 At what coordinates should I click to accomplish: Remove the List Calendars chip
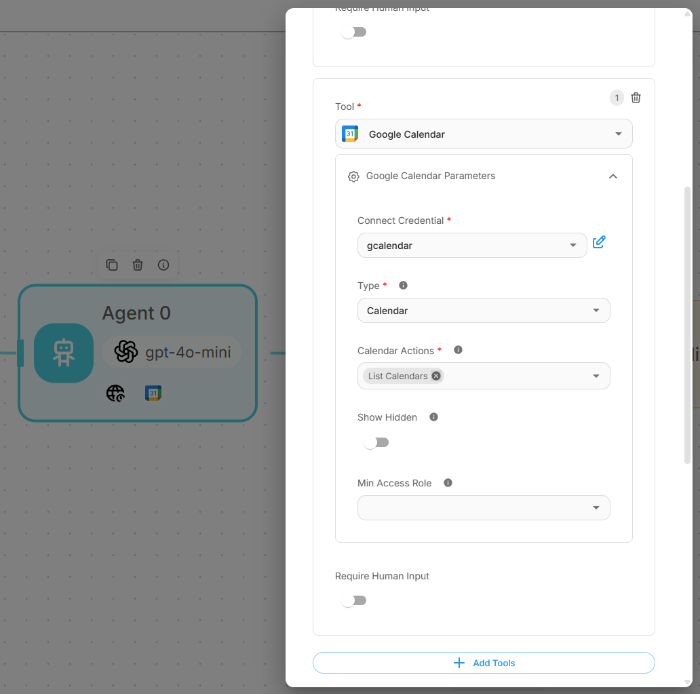(x=436, y=376)
